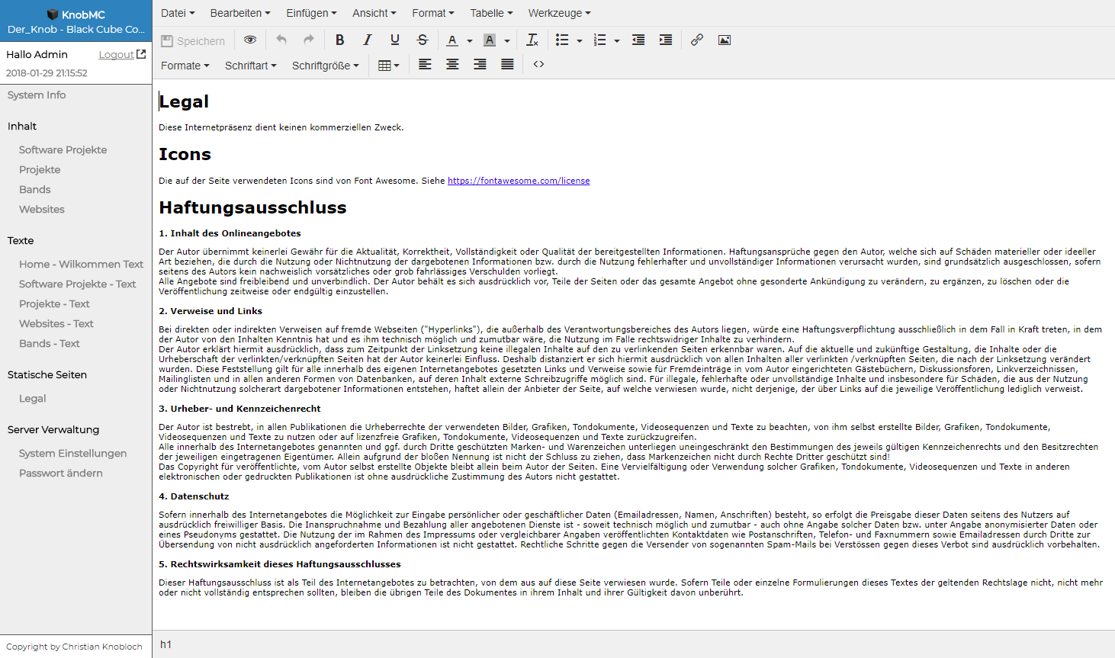Viewport: 1115px width, 658px height.
Task: Open the Format menu
Action: point(433,13)
